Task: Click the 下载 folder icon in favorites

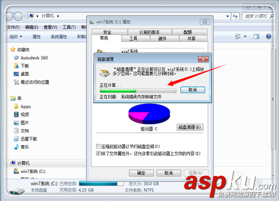Action: click(16, 66)
